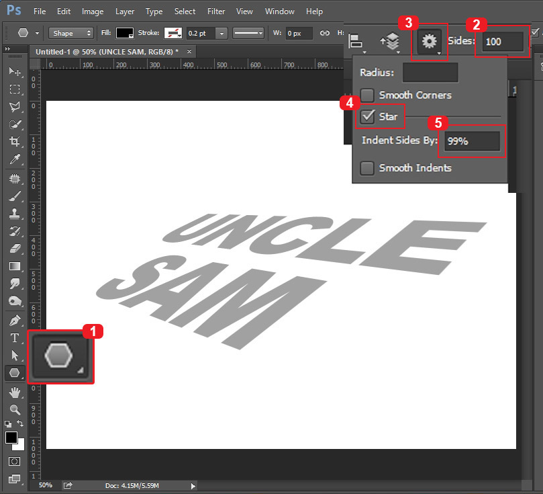Viewport: 543px width, 494px height.
Task: Click the width-height link button
Action: 325,32
